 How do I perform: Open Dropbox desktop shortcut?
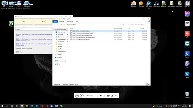(x=187, y=55)
